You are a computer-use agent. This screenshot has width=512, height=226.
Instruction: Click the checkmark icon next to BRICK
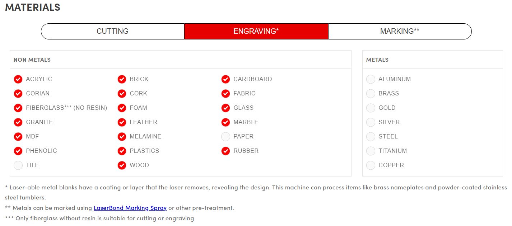point(122,79)
